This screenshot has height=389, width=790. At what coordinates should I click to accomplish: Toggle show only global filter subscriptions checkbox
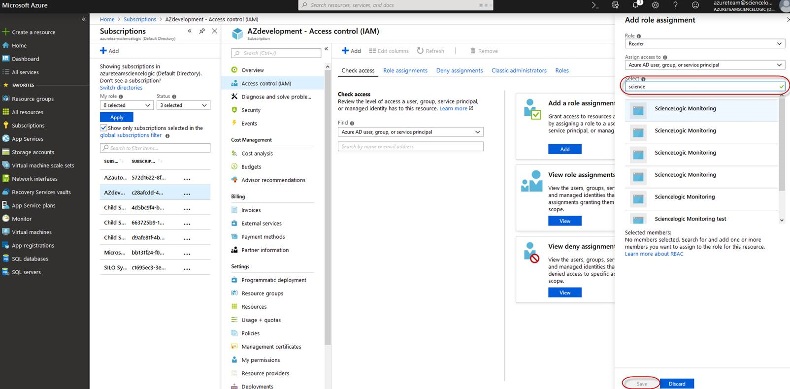click(103, 128)
